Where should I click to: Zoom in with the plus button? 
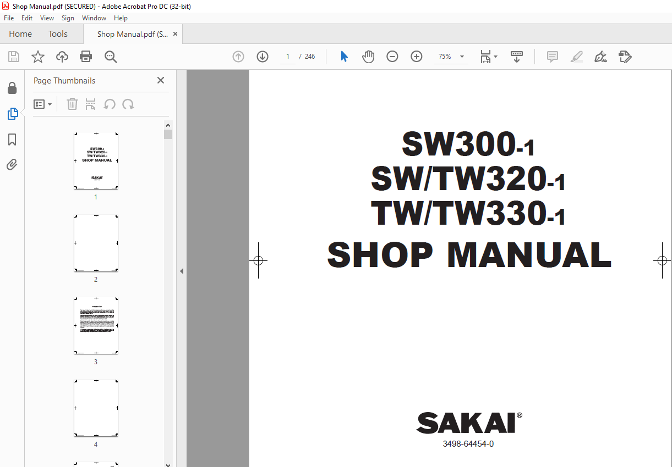[x=417, y=57]
